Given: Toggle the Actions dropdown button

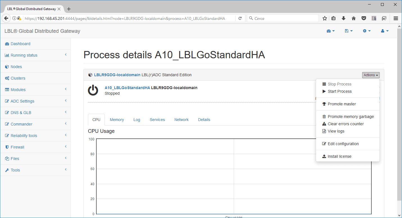Looking at the screenshot, I should pos(371,75).
